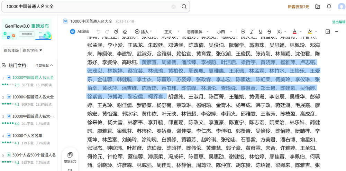Click Word icon of 10000个人名名单 row
346x171 pixels.
(x=9, y=135)
